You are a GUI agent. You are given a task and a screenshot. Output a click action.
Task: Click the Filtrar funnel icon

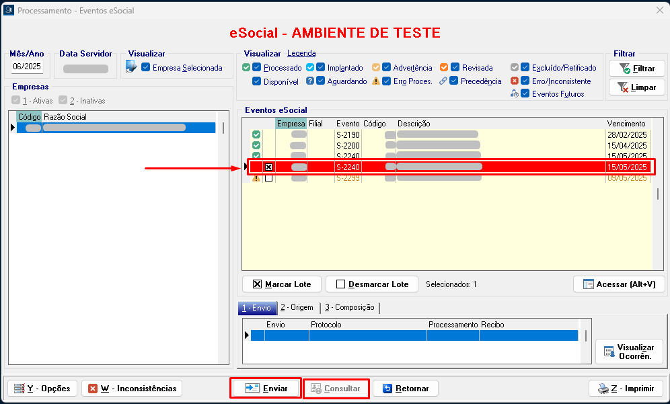(x=624, y=69)
